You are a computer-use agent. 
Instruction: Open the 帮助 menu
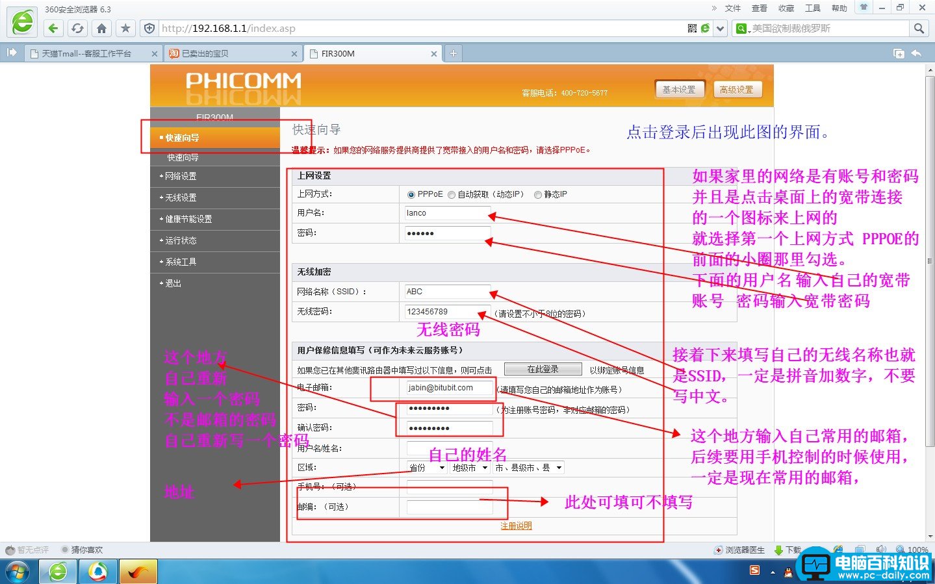[839, 8]
